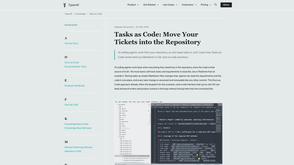
Task: Open the Manual Authoring Software link
Action: (x=78, y=147)
